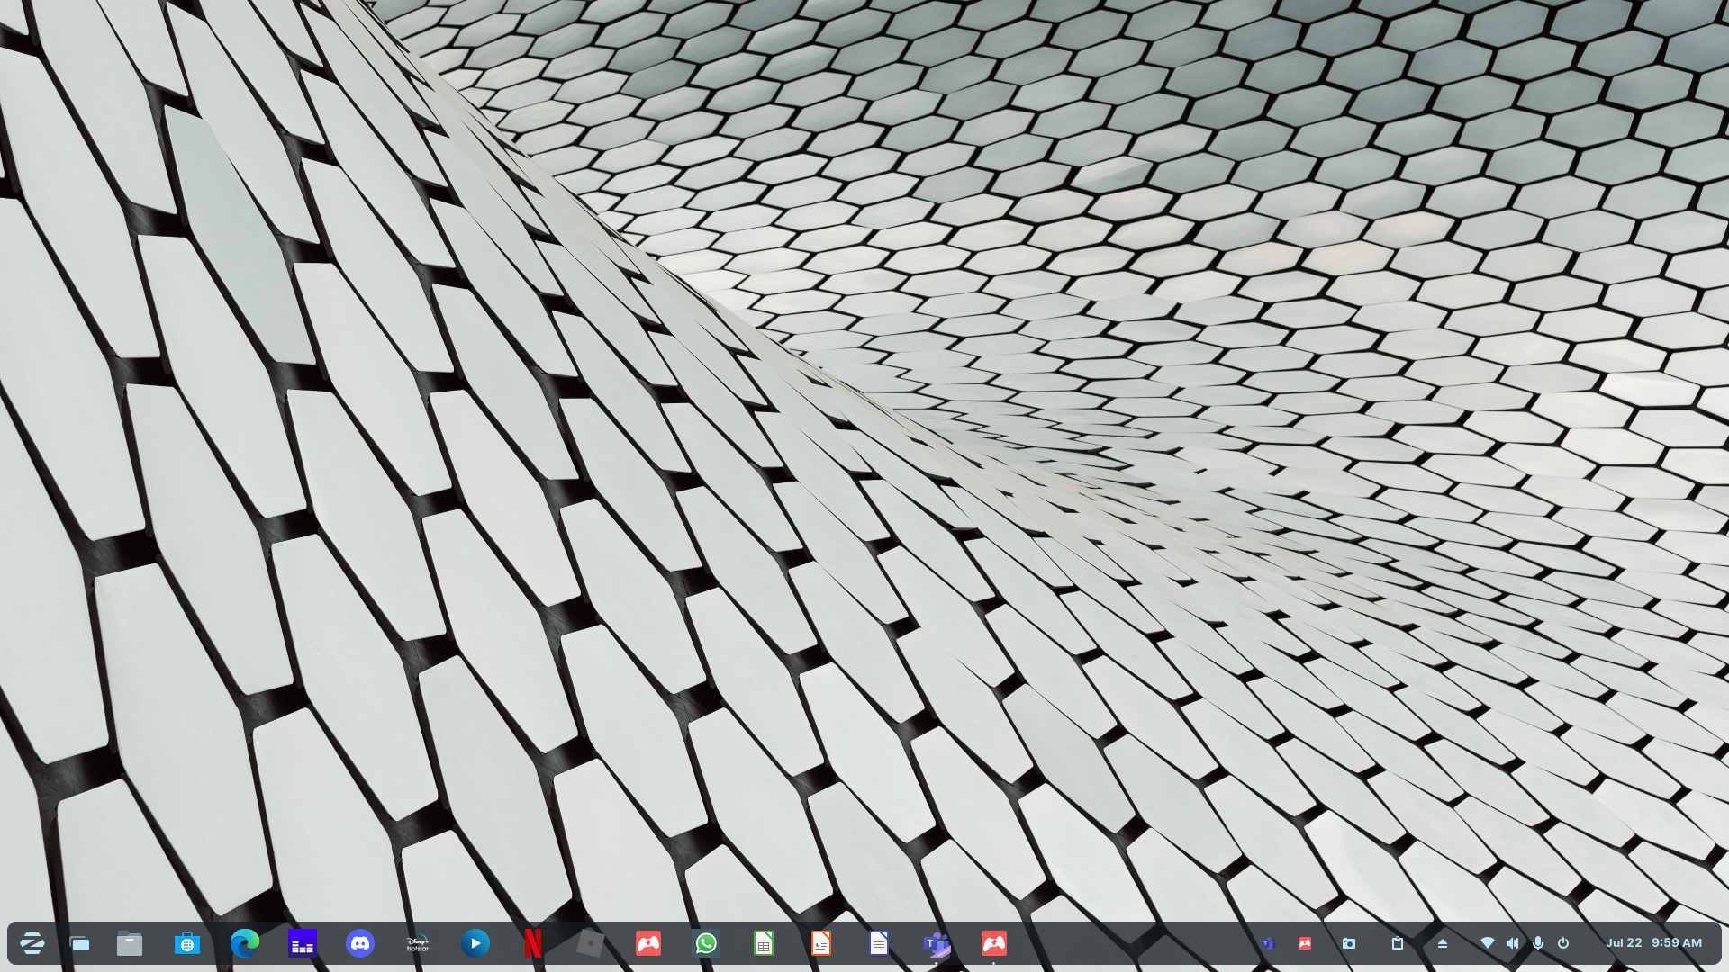Open the workspace overview from the stacked-windows taskbar icon
This screenshot has height=972, width=1729.
(x=80, y=943)
